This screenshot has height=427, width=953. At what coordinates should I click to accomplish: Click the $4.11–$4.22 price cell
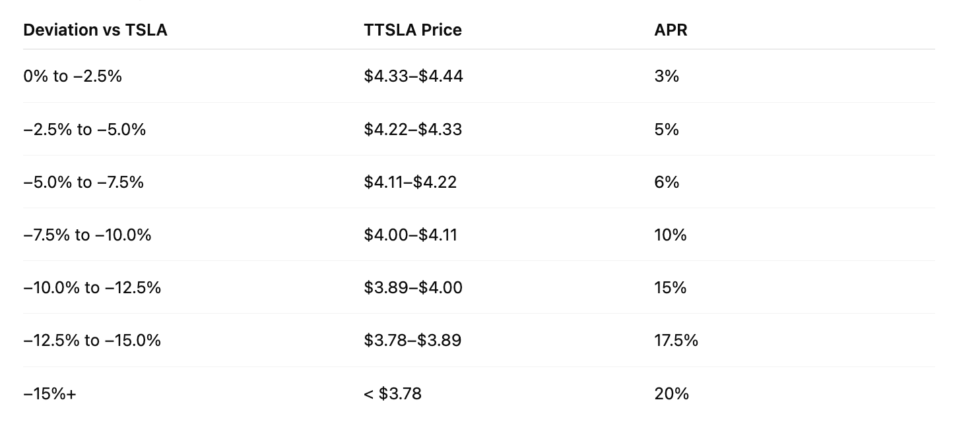click(x=410, y=182)
